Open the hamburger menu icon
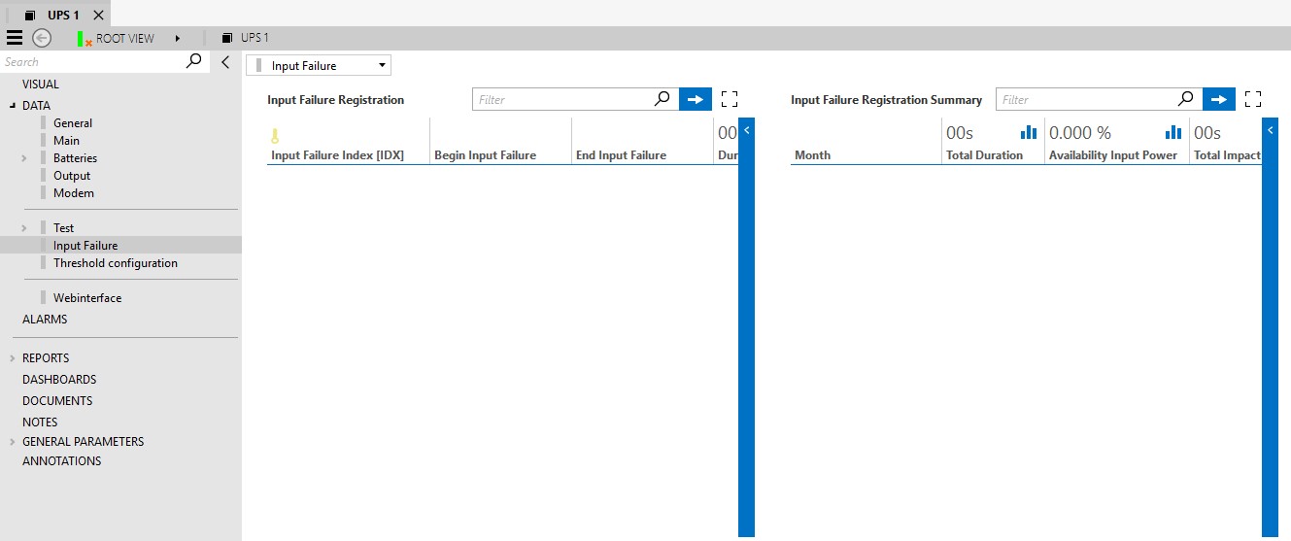 pyautogui.click(x=15, y=38)
